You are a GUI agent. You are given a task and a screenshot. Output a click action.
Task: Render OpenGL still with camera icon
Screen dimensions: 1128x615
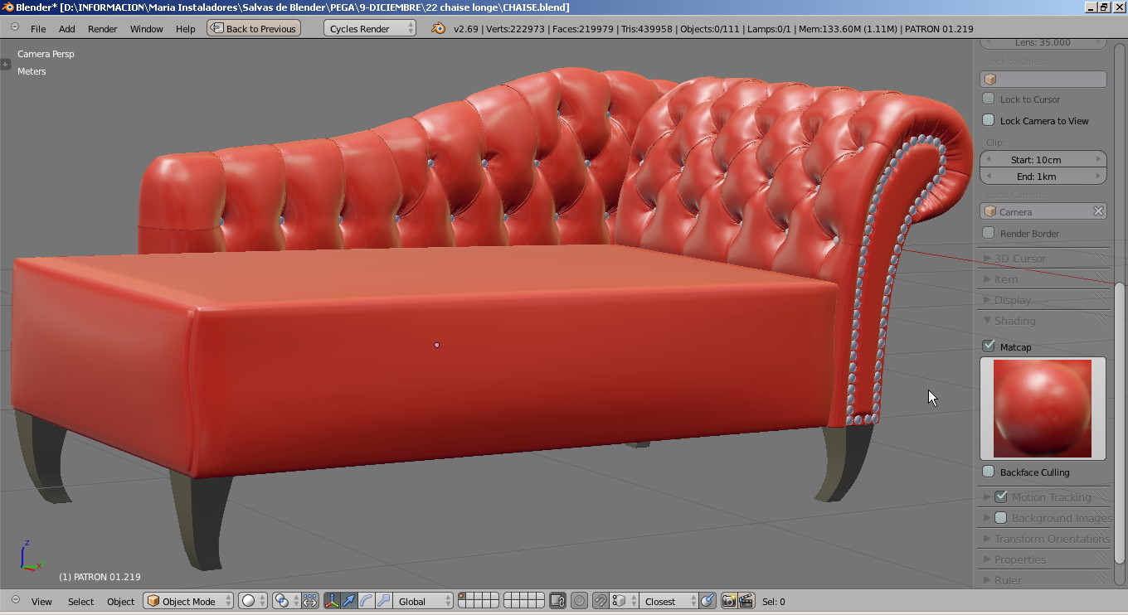click(729, 601)
